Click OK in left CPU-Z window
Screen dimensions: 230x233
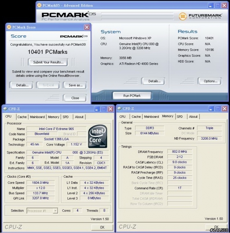102,227
